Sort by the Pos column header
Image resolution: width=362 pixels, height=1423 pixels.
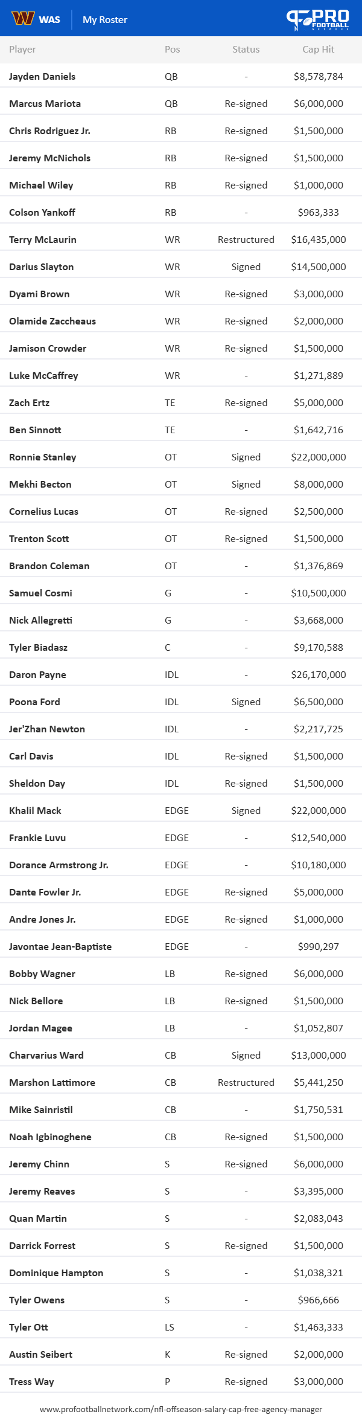[x=173, y=50]
